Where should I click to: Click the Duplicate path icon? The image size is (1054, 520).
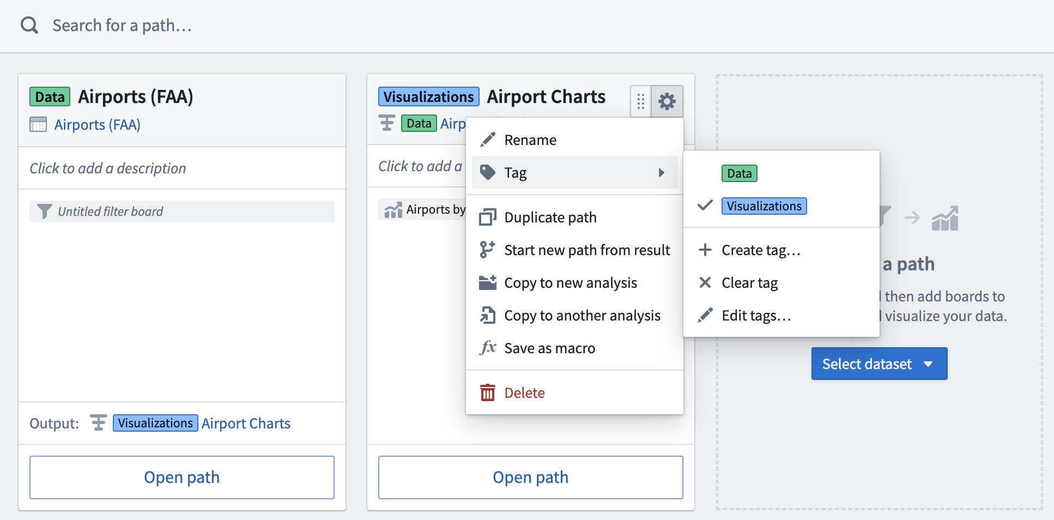tap(487, 217)
